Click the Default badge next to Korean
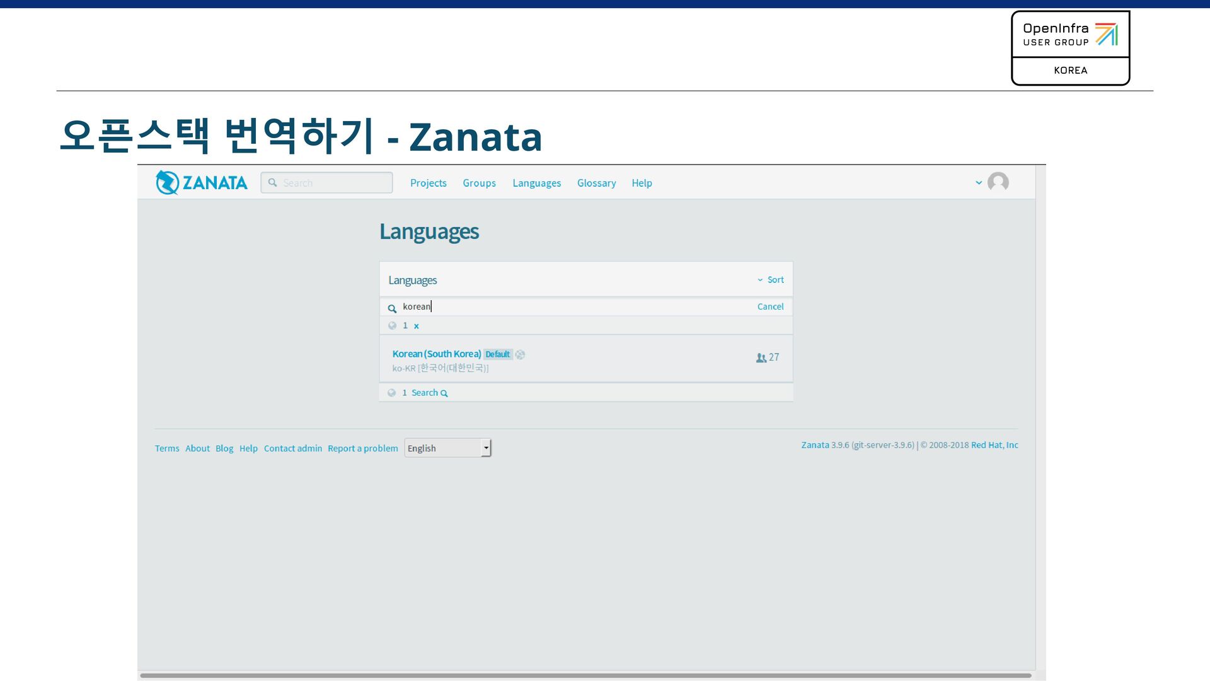The height and width of the screenshot is (681, 1210). pyautogui.click(x=498, y=354)
